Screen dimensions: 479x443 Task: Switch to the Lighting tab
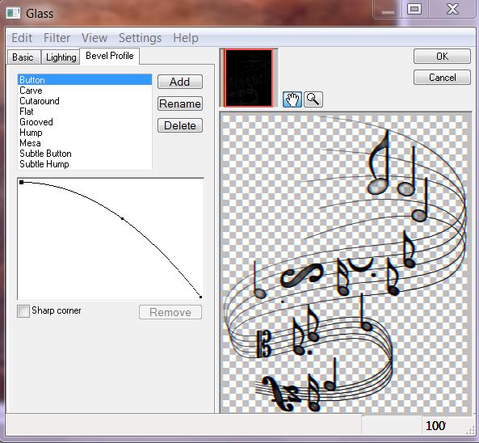61,57
